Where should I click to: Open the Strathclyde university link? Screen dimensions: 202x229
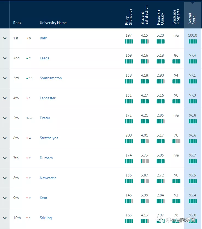pyautogui.click(x=49, y=138)
